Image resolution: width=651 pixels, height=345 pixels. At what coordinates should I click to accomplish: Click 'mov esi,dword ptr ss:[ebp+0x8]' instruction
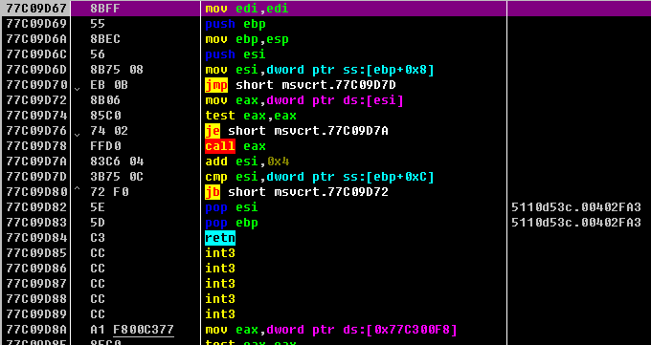point(320,70)
